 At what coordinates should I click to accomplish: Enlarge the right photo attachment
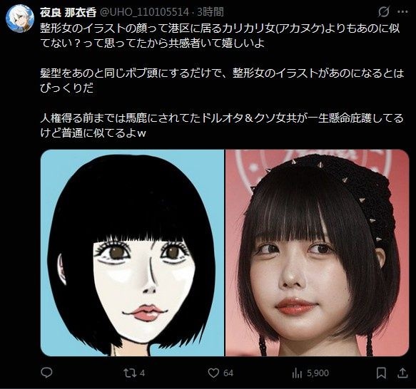(x=317, y=253)
